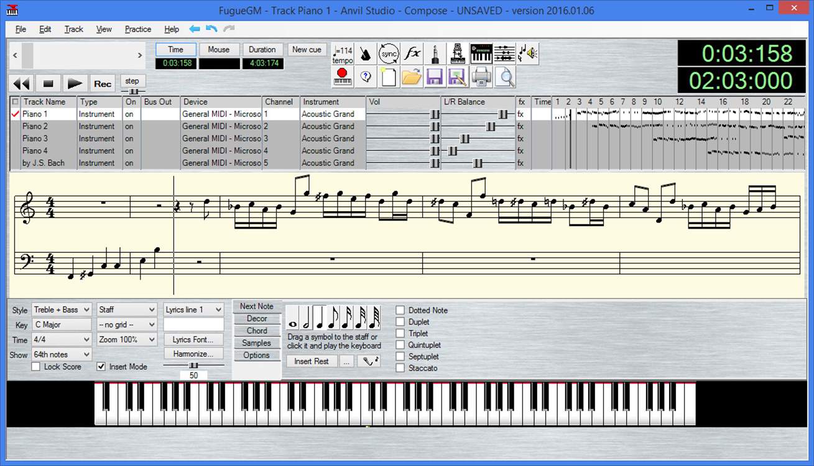This screenshot has height=466, width=814.
Task: Open print preview magnifier icon
Action: point(504,77)
